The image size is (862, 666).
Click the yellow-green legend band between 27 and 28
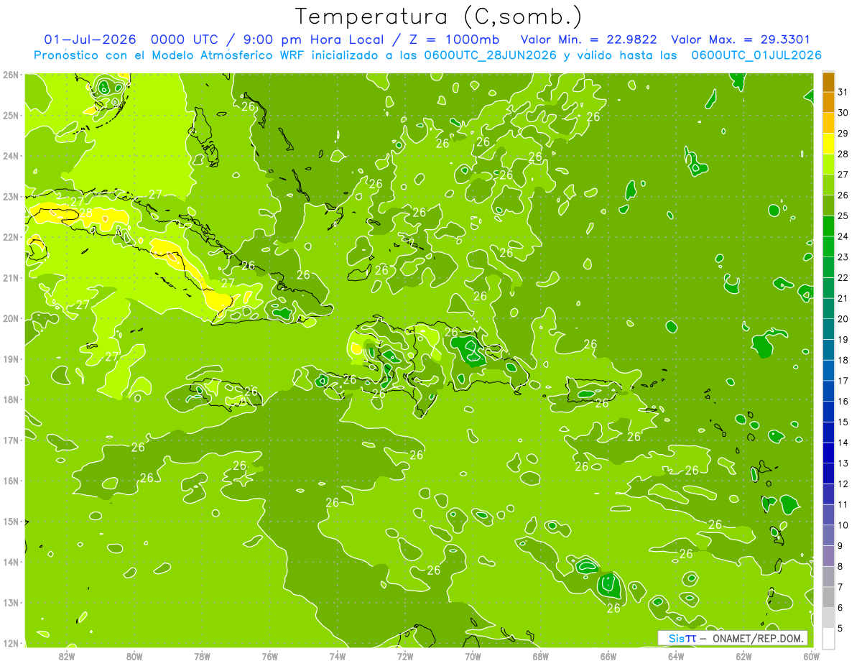[x=828, y=164]
